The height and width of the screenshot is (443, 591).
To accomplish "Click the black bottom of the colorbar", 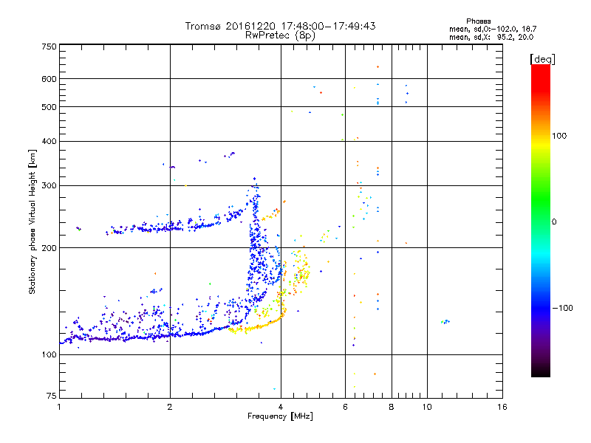I will pyautogui.click(x=540, y=373).
